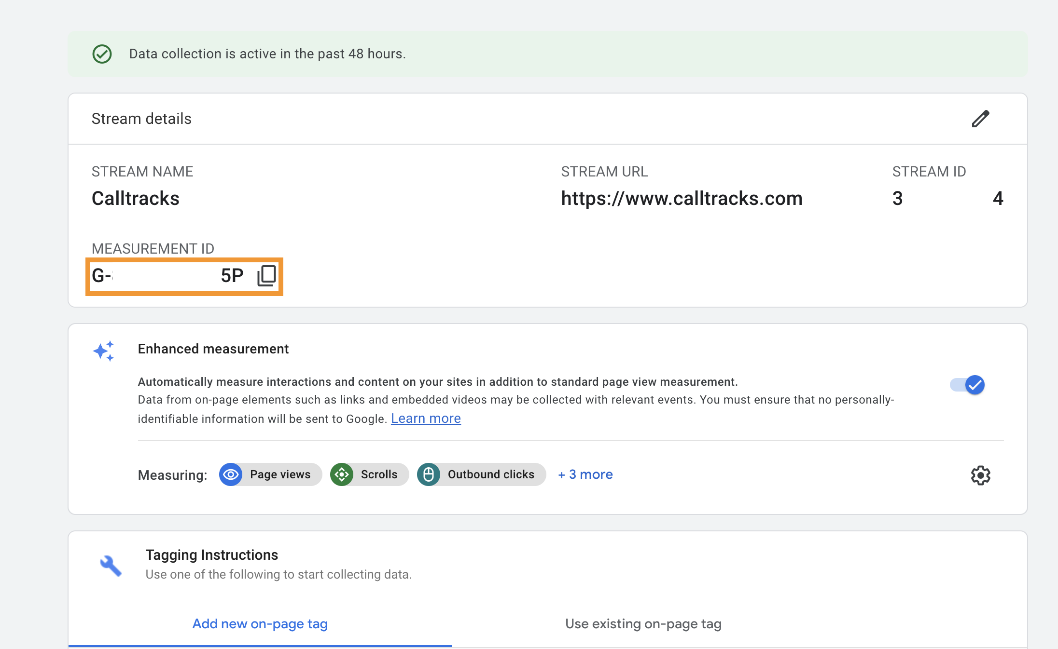Click the Enhanced measurement sparkle icon
The image size is (1058, 649).
coord(103,351)
